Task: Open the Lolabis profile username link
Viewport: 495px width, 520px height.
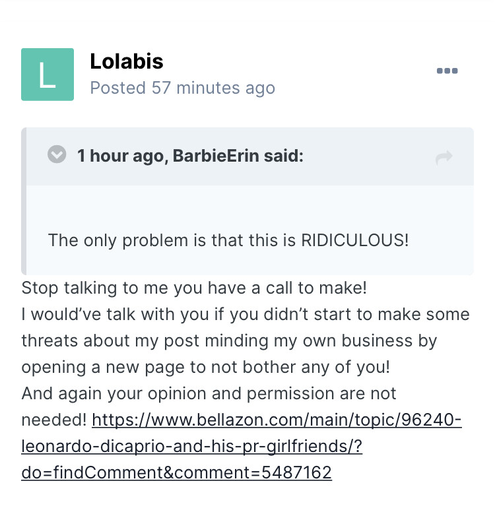Action: (x=126, y=61)
